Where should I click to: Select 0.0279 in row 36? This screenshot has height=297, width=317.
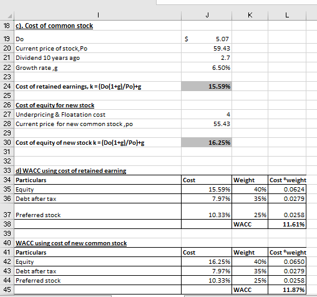287,198
